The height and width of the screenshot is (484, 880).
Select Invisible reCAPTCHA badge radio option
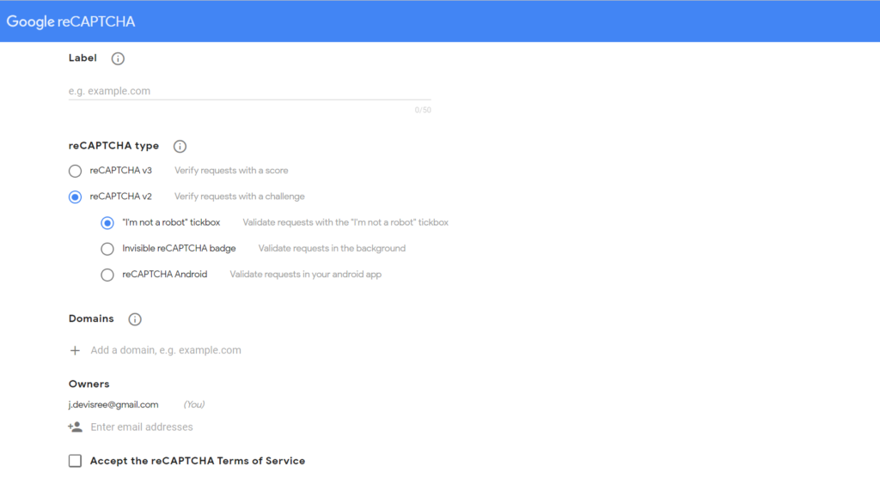(107, 249)
